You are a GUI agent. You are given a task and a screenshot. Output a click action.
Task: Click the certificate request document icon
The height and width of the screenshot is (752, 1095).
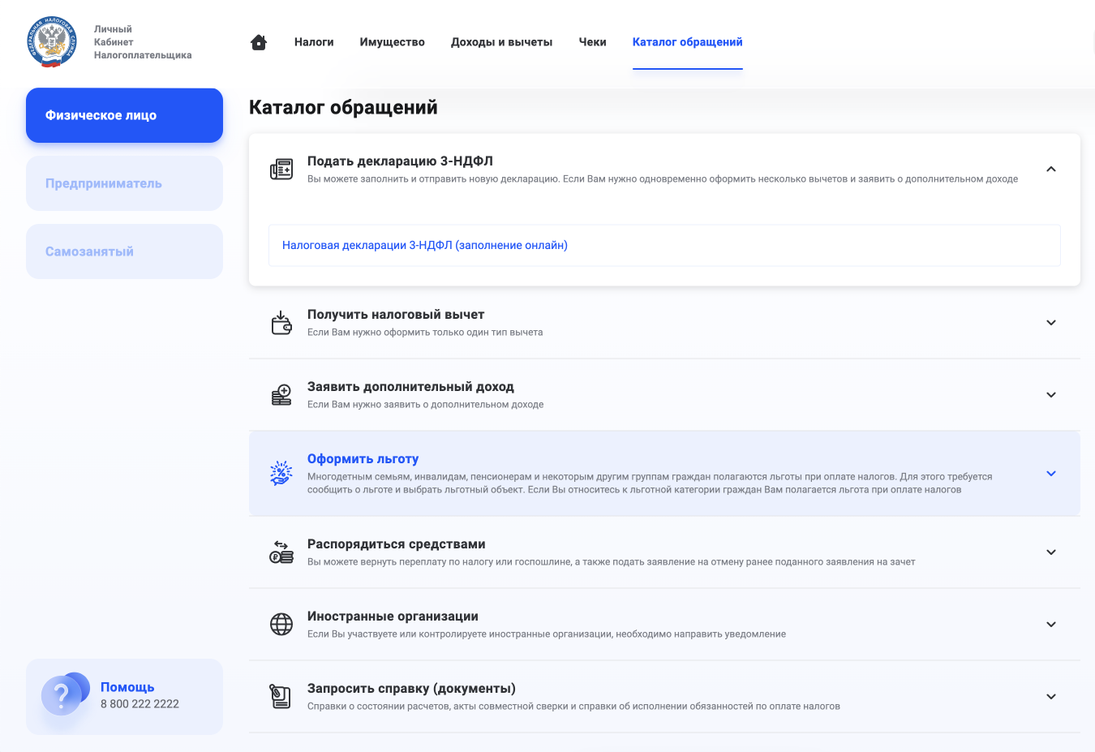(x=281, y=696)
